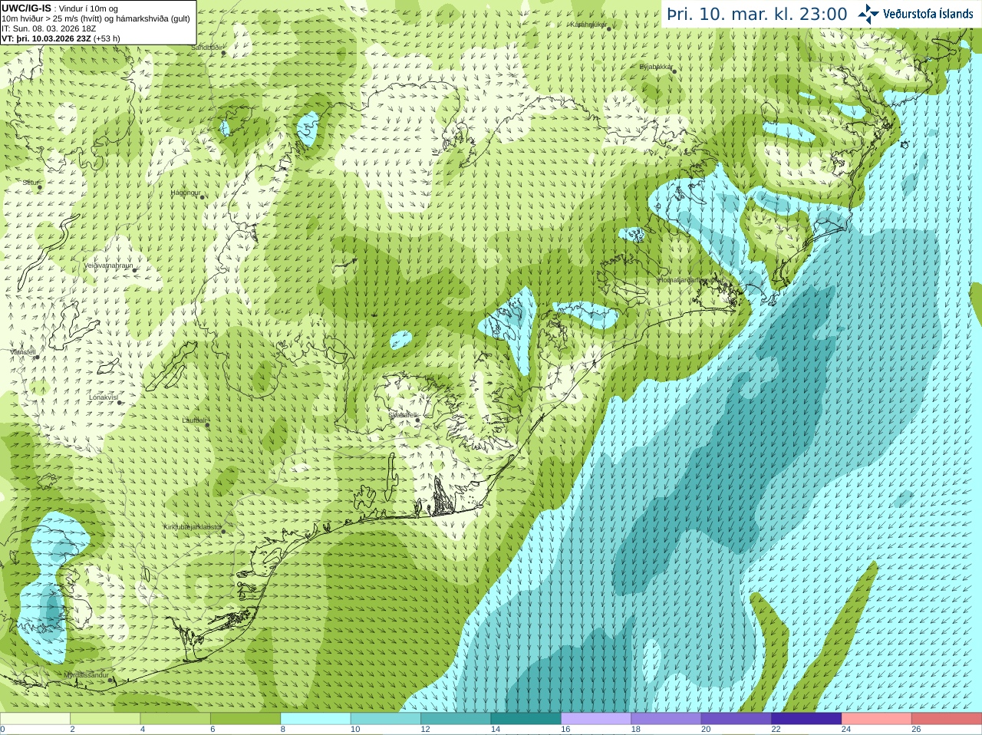Click the 14–16 m/s dark teal legend swatch
982x735 pixels.
(x=526, y=719)
